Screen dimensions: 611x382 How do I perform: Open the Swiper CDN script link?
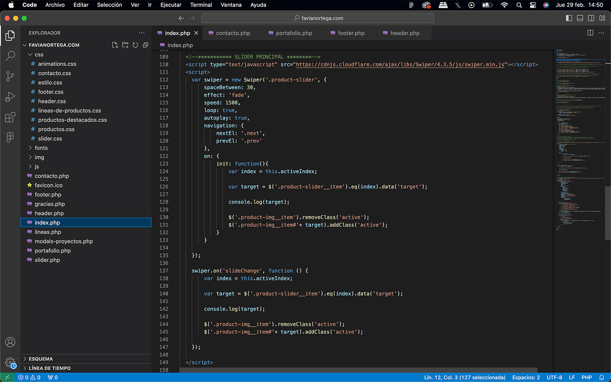(x=400, y=65)
